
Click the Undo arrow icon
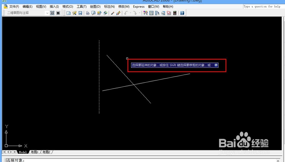tap(126, 13)
